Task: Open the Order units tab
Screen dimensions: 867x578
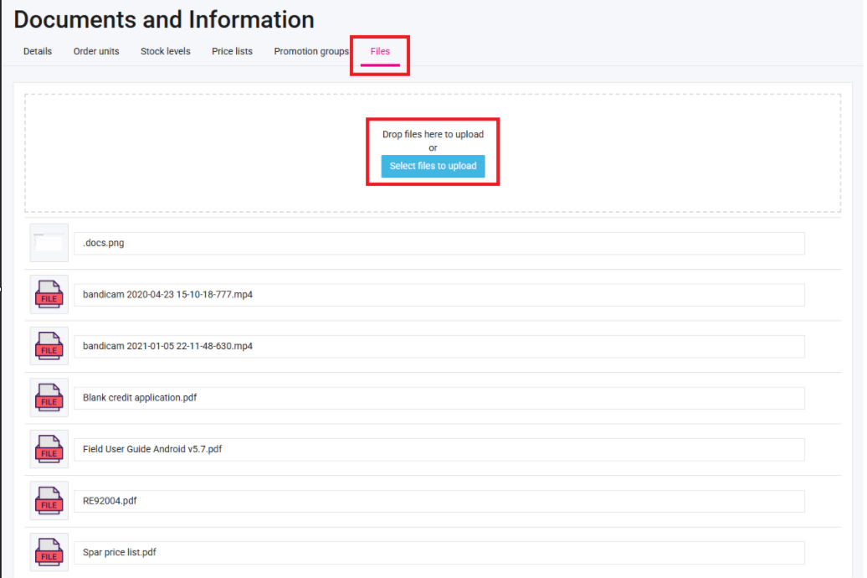Action: click(x=96, y=51)
